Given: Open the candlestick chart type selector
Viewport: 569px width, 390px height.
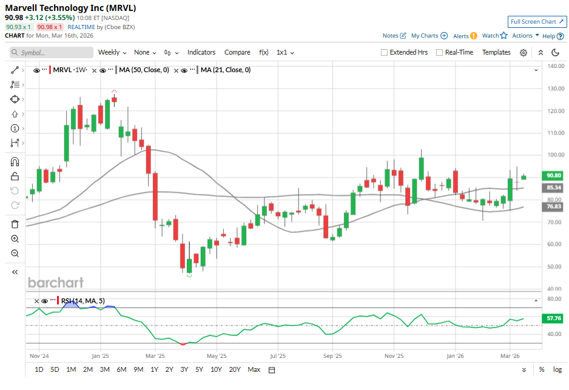Looking at the screenshot, I should click(171, 53).
